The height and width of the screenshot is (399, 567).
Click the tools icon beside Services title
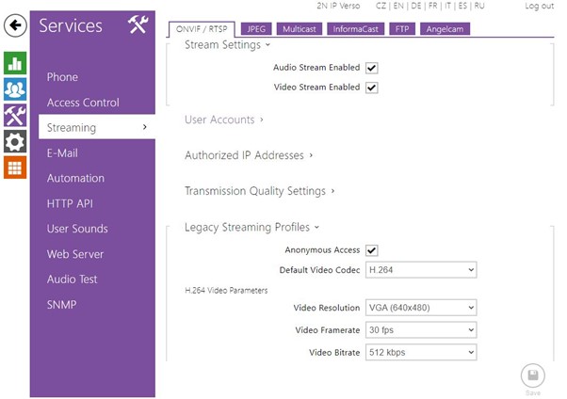(x=138, y=26)
